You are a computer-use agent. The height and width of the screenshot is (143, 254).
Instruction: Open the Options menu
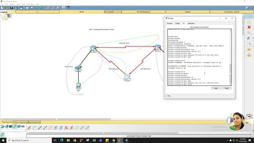coord(12,4)
